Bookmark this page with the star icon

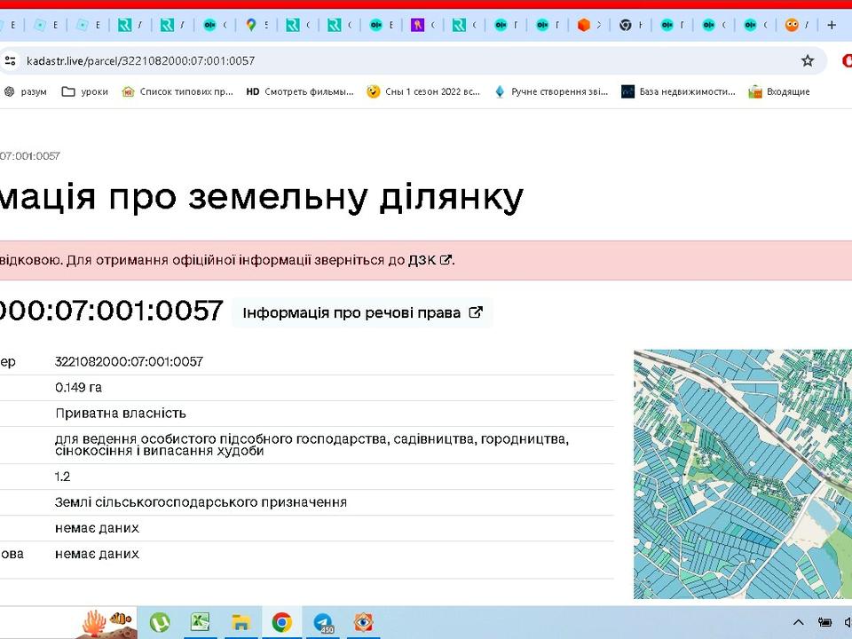pos(807,60)
